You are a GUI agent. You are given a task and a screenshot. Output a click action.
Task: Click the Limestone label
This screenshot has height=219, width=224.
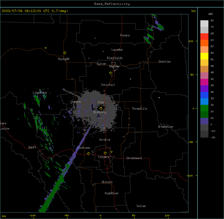40,93
